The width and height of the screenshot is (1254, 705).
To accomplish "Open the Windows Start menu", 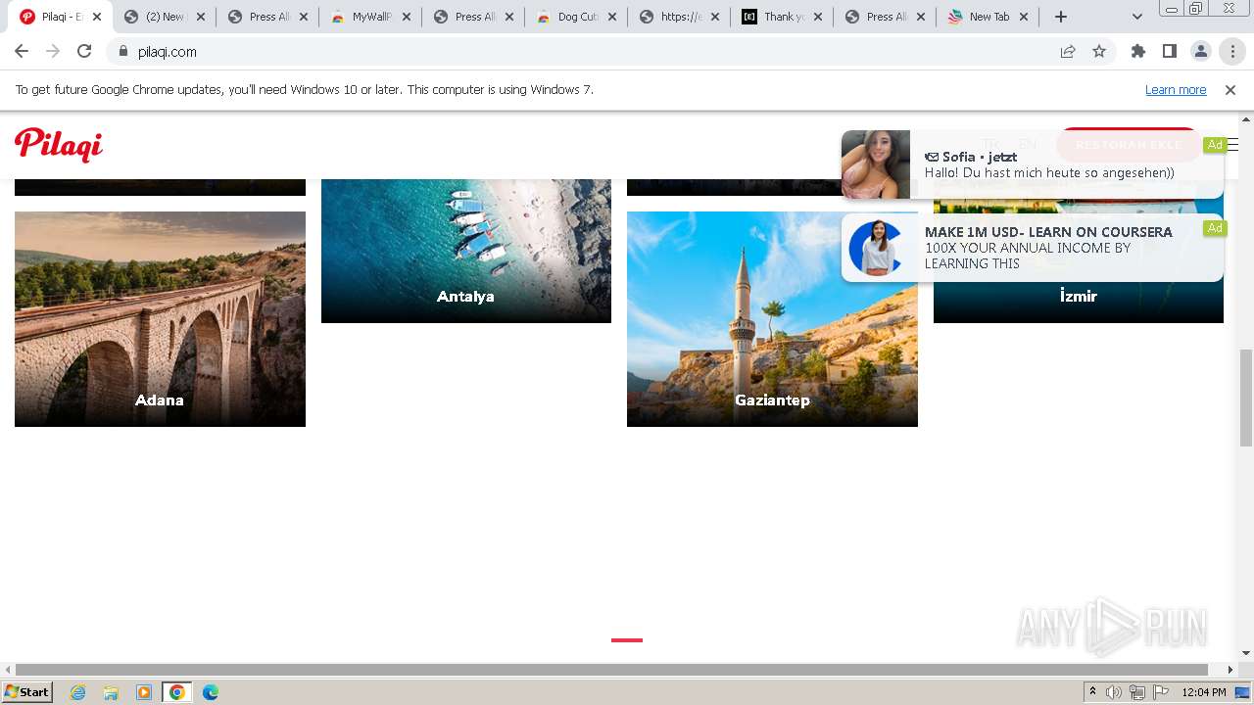I will [27, 692].
